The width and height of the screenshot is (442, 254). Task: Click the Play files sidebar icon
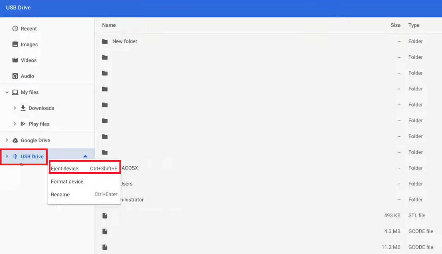click(x=23, y=124)
